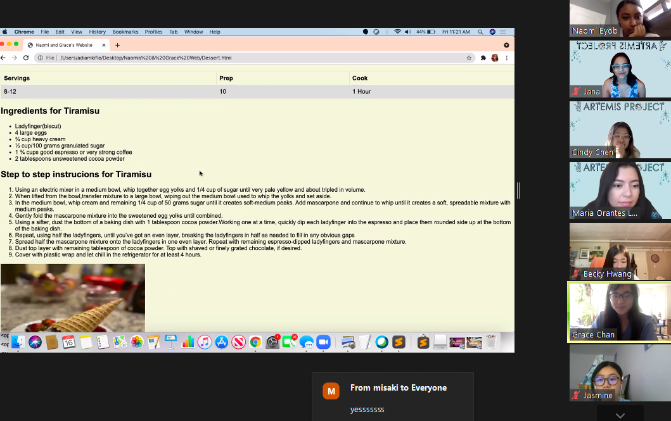Click the File site info icon
The image size is (671, 421).
pyautogui.click(x=40, y=58)
